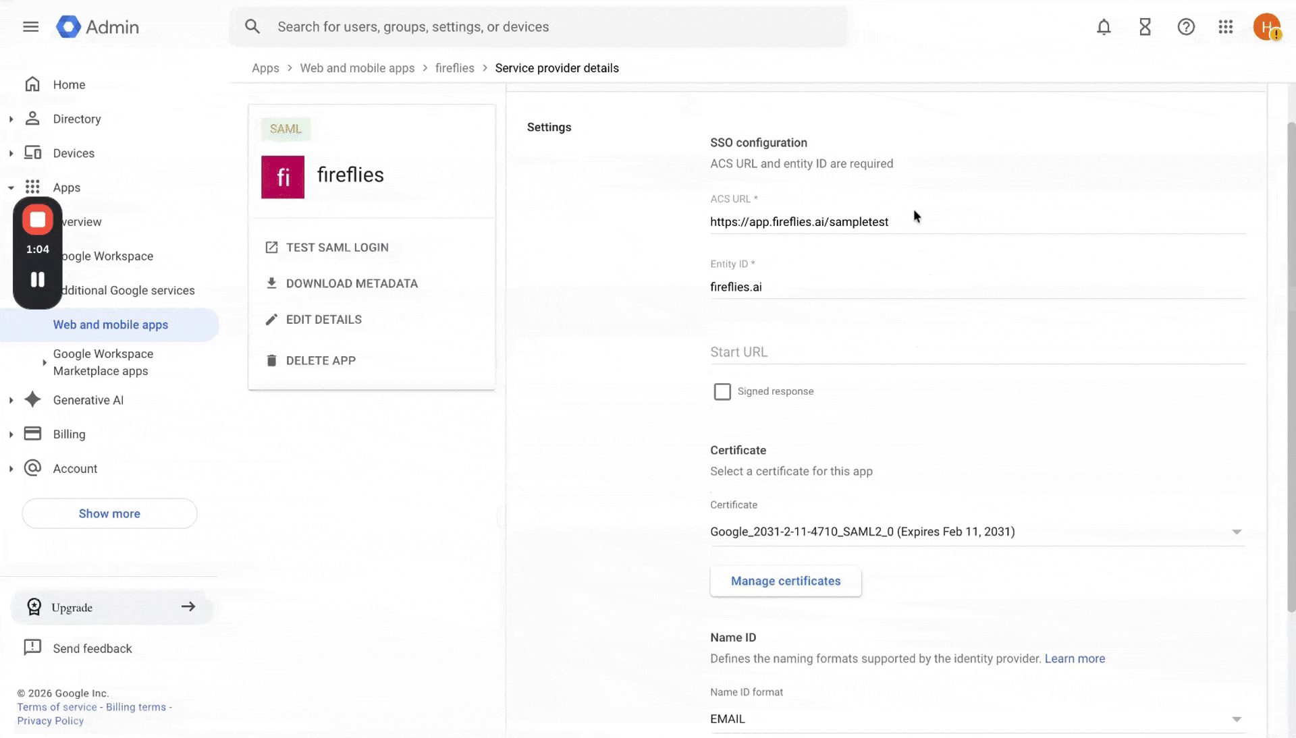This screenshot has height=738, width=1296.
Task: Stop the screen recording
Action: (x=38, y=220)
